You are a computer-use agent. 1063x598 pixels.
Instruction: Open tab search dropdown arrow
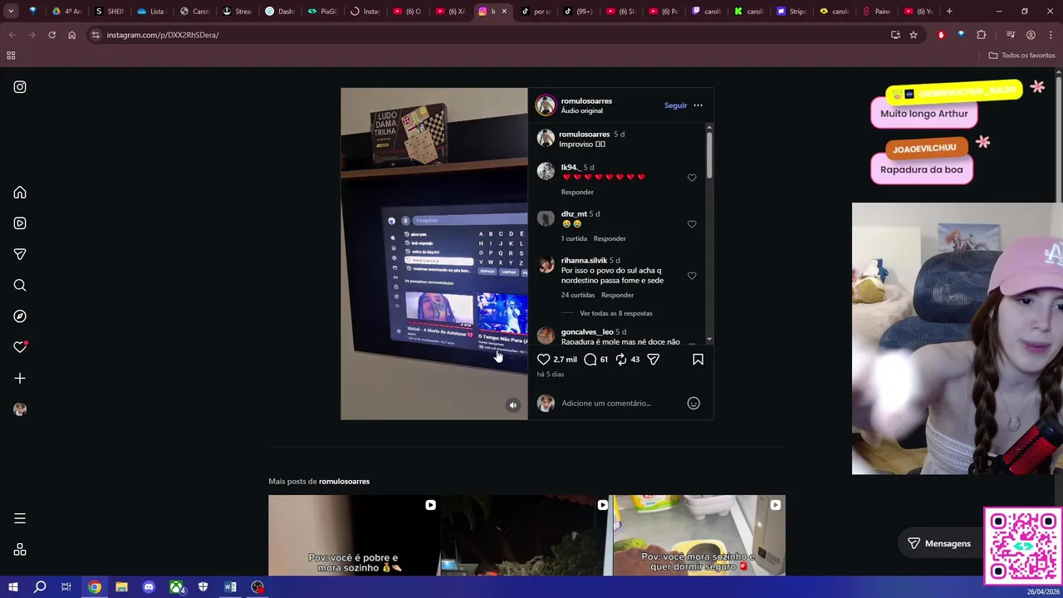(x=11, y=12)
